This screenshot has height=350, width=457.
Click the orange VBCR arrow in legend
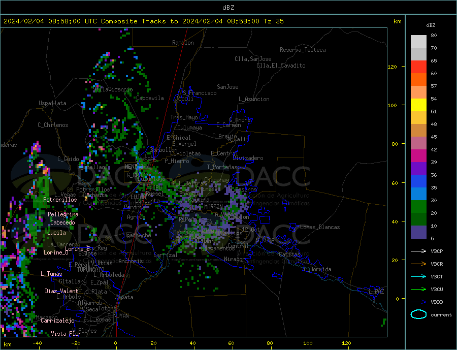pos(418,264)
